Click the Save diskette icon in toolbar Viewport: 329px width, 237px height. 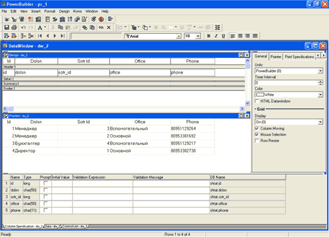point(7,28)
